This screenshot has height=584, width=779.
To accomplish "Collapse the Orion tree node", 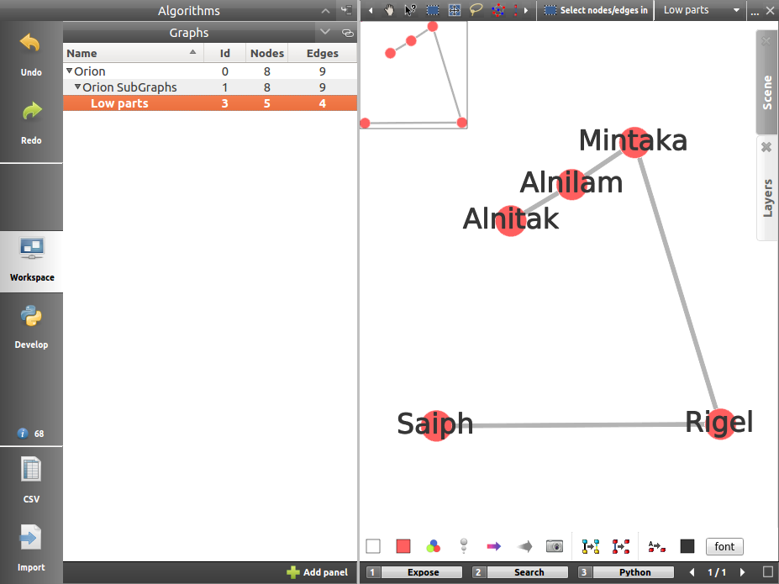I will [x=70, y=71].
